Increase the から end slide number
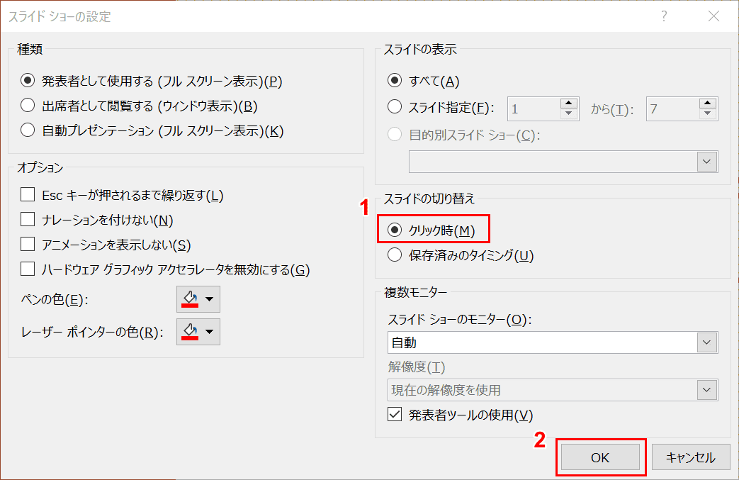Image resolution: width=739 pixels, height=480 pixels. pyautogui.click(x=708, y=104)
